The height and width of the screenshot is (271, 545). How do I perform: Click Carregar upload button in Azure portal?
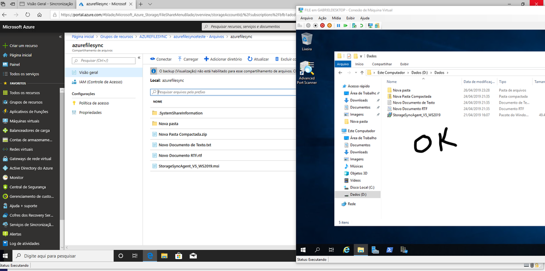[188, 59]
